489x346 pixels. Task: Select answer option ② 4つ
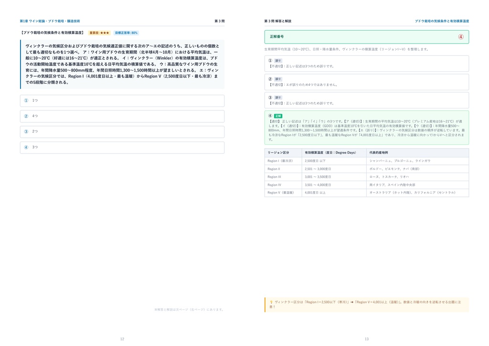(x=122, y=117)
